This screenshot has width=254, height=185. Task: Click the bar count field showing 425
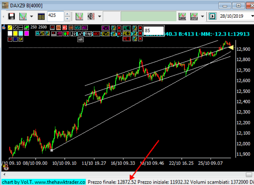pyautogui.click(x=56, y=16)
